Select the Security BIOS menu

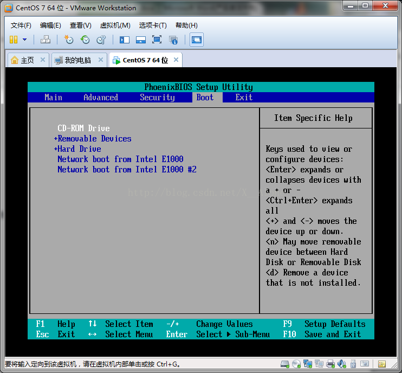(157, 98)
